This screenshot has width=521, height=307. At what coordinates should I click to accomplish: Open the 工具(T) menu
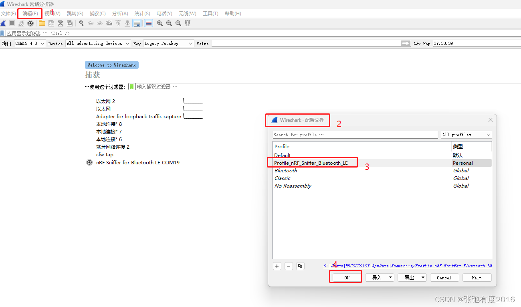(210, 13)
